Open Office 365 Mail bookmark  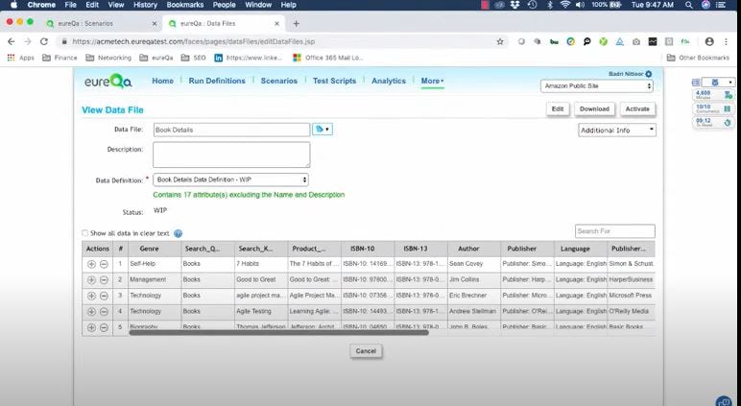click(x=328, y=58)
